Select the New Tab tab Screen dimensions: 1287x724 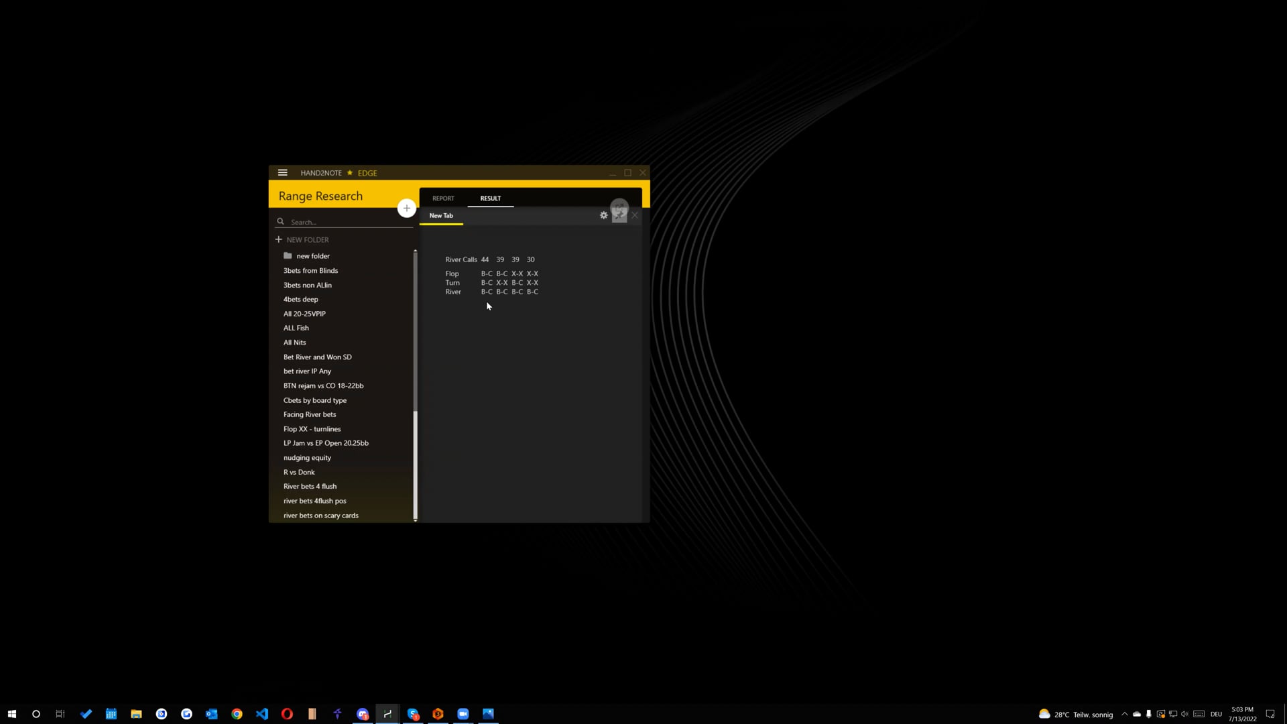point(441,216)
